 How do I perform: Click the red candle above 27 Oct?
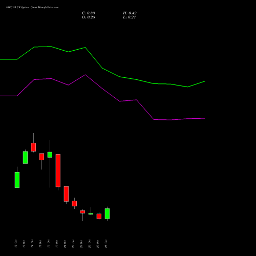coord(99,216)
